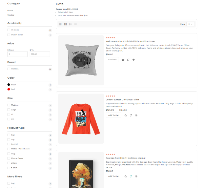Viewport: 205px width, 188px height.
Task: Select the compact lines list view icon
Action: click(76, 24)
